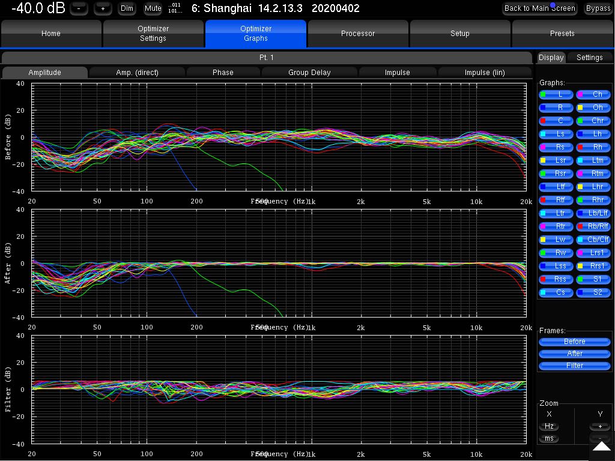
Task: Toggle the C channel graph
Action: coord(556,121)
